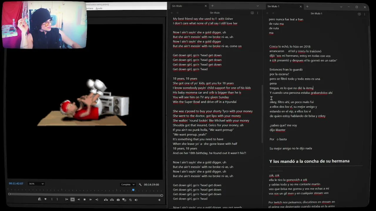Screen dimensions: 376x211
Task: Toggle the button left of the speaker icon
Action: [130, 200]
